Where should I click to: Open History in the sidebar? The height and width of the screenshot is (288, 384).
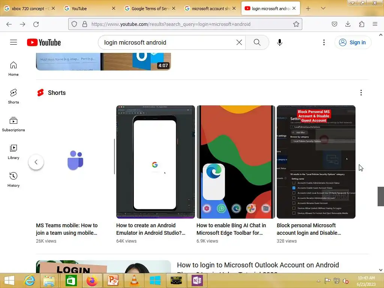(13, 180)
